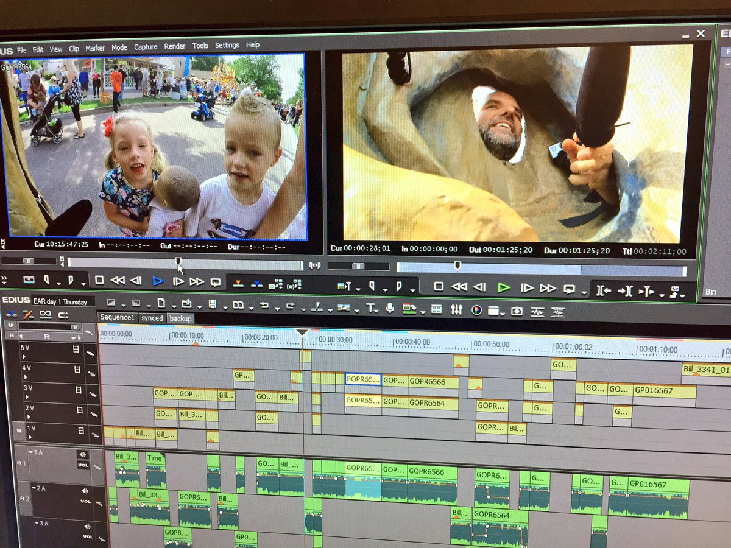This screenshot has width=731, height=548.
Task: Fast forward the right recorder player
Action: coord(548,289)
